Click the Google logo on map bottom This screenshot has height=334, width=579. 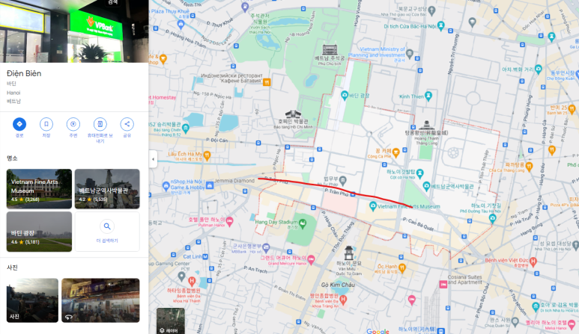378,330
